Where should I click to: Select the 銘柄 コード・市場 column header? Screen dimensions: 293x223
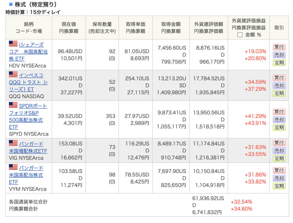[x=29, y=28]
